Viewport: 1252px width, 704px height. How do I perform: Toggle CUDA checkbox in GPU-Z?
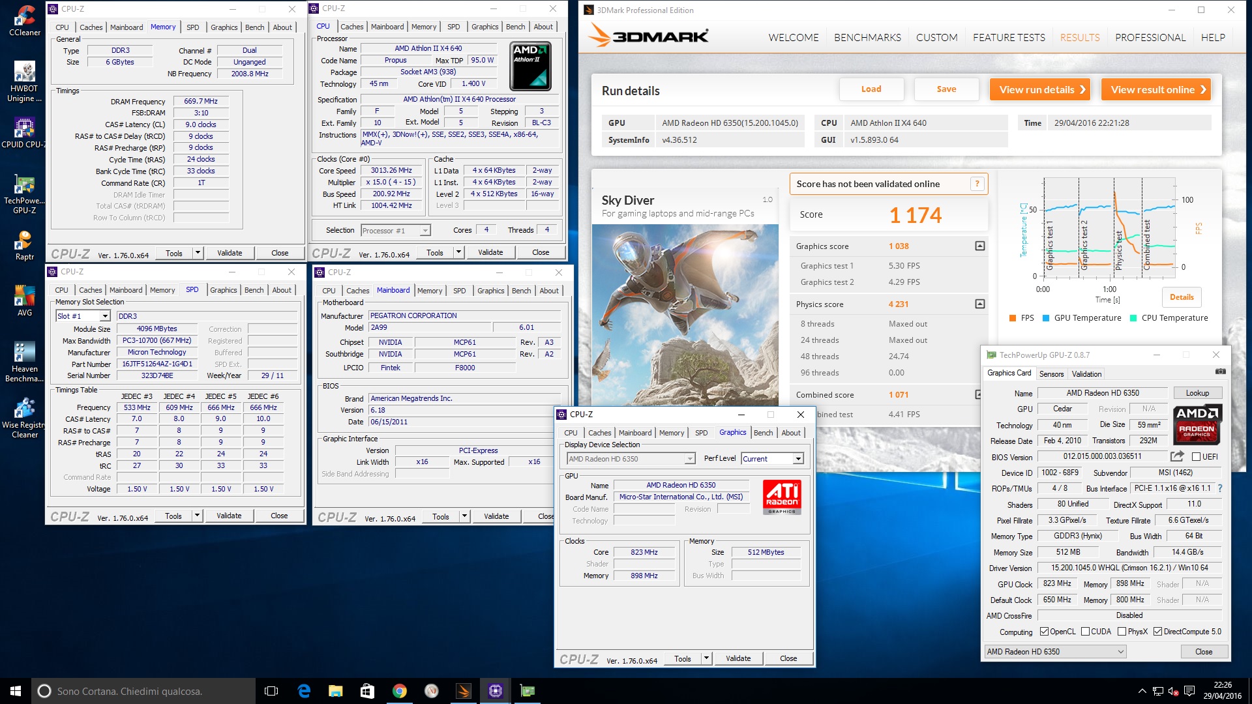point(1085,631)
